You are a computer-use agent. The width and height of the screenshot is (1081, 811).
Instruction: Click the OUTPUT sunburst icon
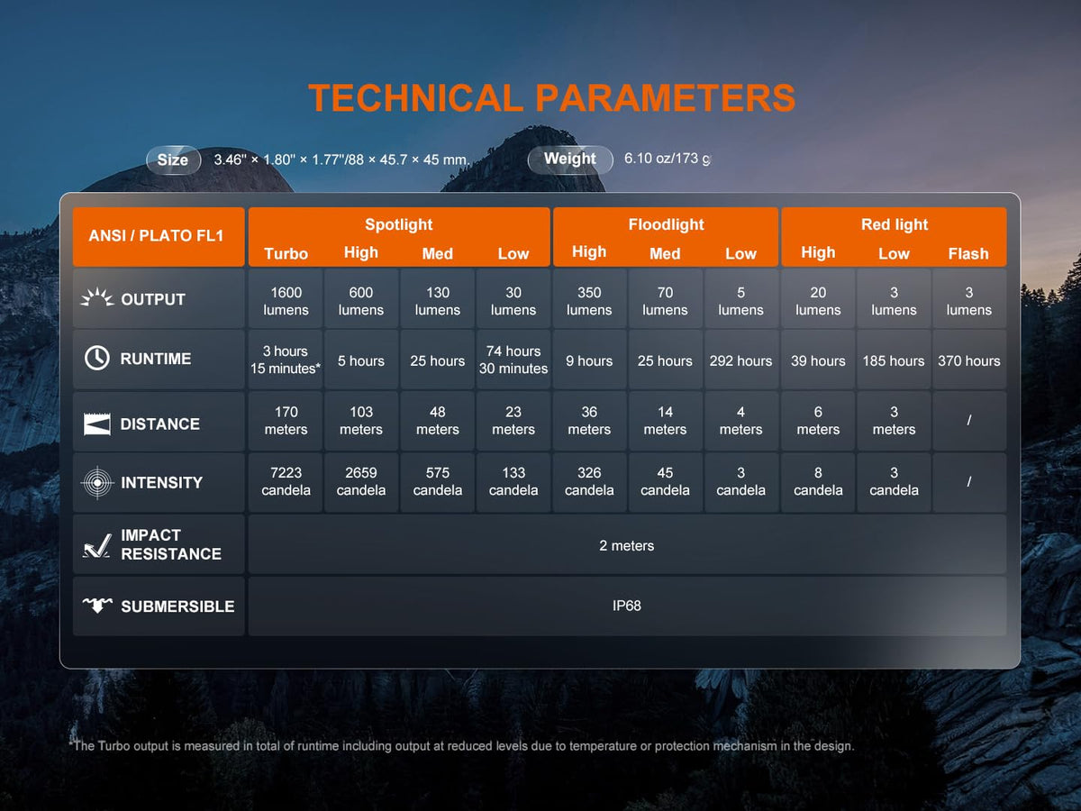click(x=96, y=298)
